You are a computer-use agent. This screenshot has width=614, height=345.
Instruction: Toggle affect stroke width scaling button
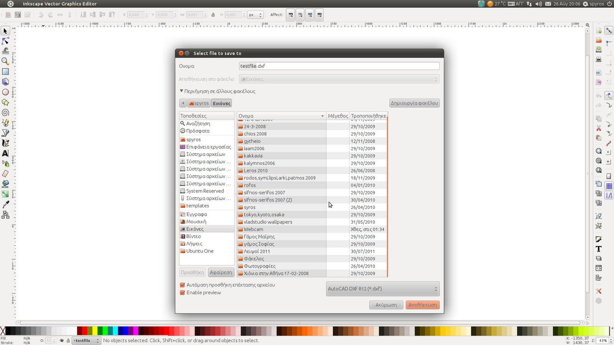(x=290, y=15)
